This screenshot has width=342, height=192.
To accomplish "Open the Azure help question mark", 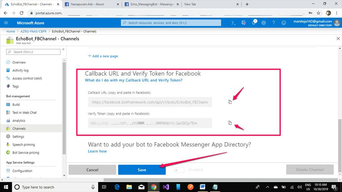I will pos(274,23).
